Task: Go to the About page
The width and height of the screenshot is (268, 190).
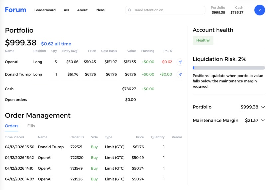Action: pyautogui.click(x=82, y=10)
